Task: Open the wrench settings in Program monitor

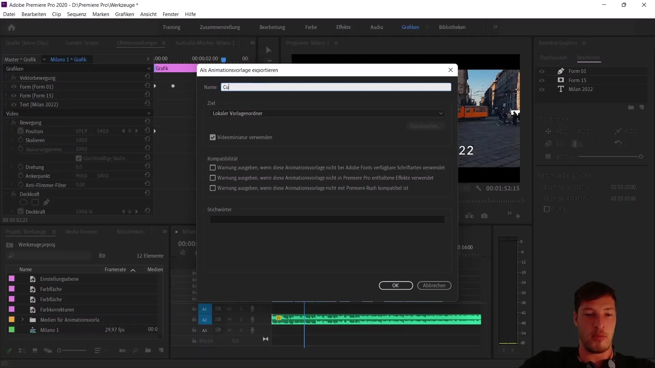Action: click(x=478, y=188)
